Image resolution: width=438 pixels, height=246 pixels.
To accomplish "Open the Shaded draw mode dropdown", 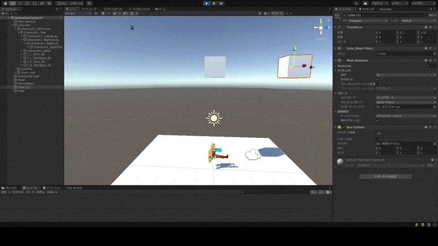I will 78,13.
